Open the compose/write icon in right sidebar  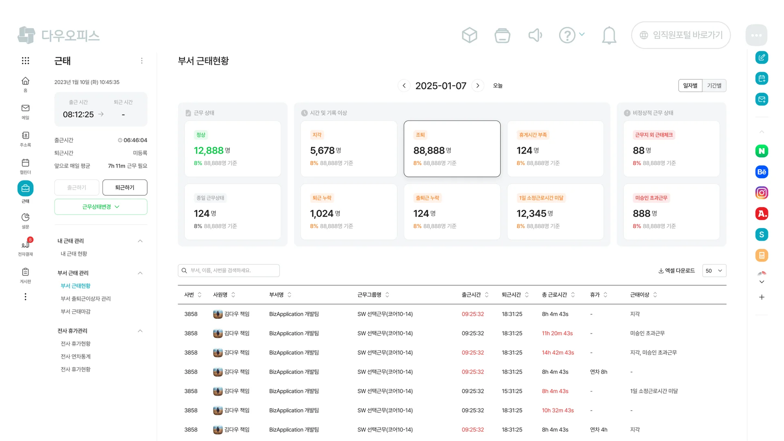(762, 57)
